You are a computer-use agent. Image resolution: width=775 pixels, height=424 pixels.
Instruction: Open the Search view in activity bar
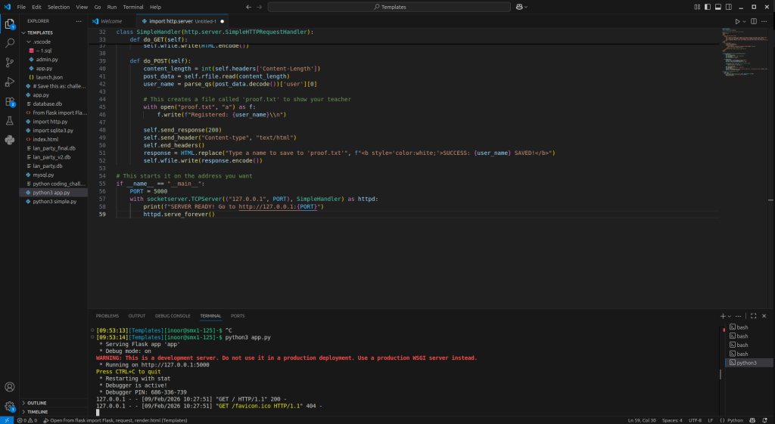[x=10, y=43]
